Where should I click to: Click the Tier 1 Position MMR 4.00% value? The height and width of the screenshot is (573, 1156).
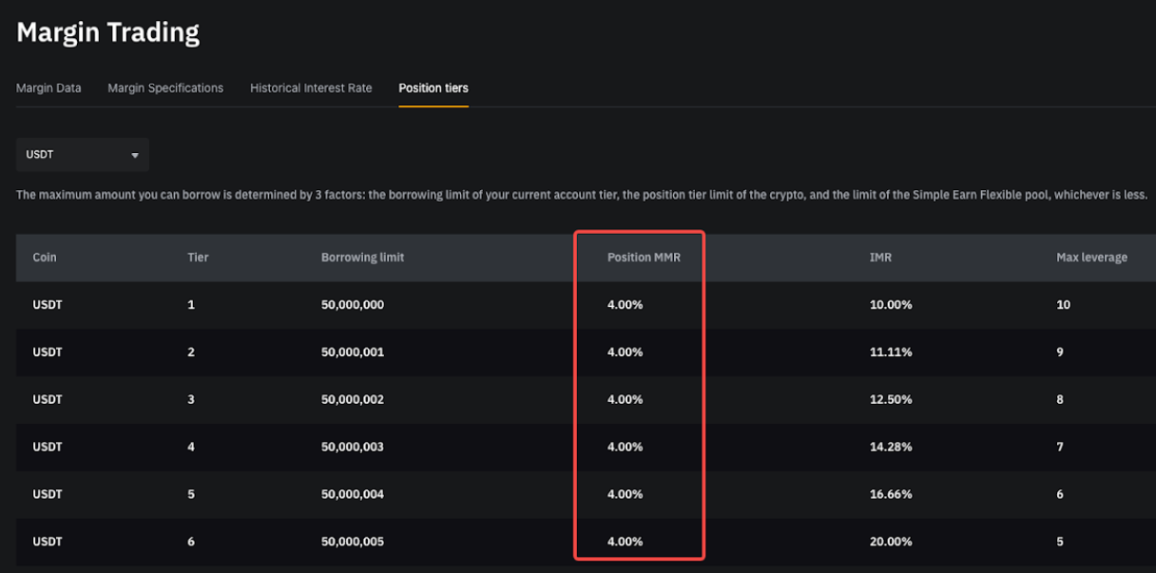coord(625,305)
